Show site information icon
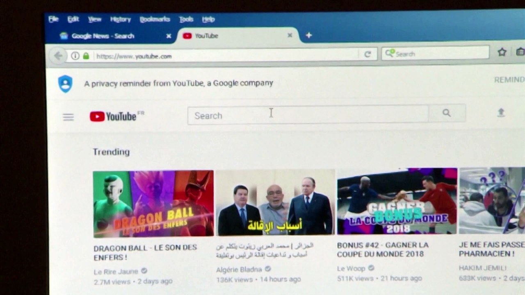This screenshot has height=295, width=525. click(x=75, y=56)
